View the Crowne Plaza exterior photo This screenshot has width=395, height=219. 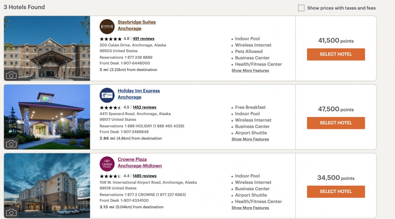pyautogui.click(x=47, y=185)
